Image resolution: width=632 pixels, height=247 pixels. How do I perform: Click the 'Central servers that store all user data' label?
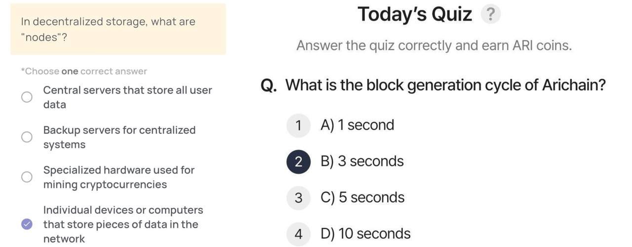[127, 97]
